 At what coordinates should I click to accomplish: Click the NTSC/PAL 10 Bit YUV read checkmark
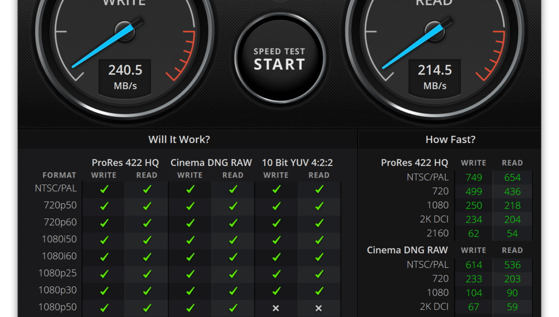(319, 189)
